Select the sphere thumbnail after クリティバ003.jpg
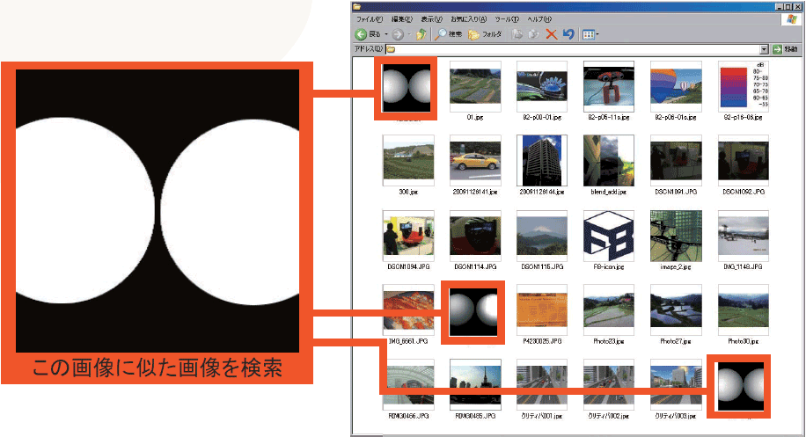This screenshot has width=806, height=437. (740, 386)
